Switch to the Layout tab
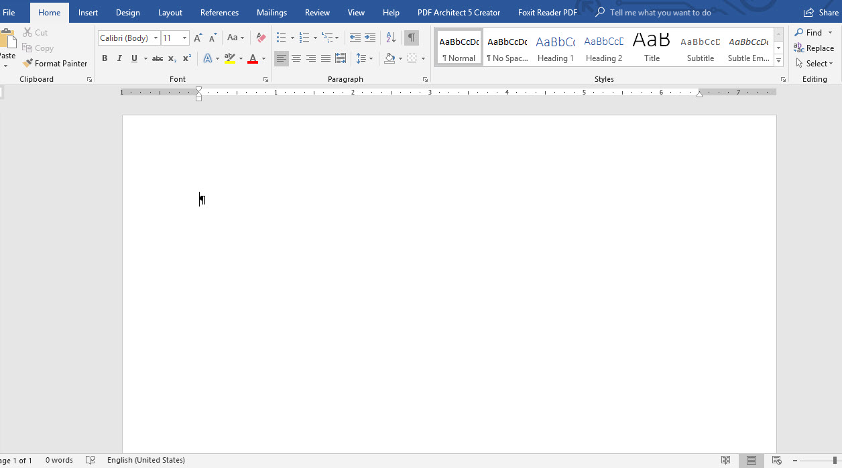This screenshot has height=468, width=842. click(170, 12)
